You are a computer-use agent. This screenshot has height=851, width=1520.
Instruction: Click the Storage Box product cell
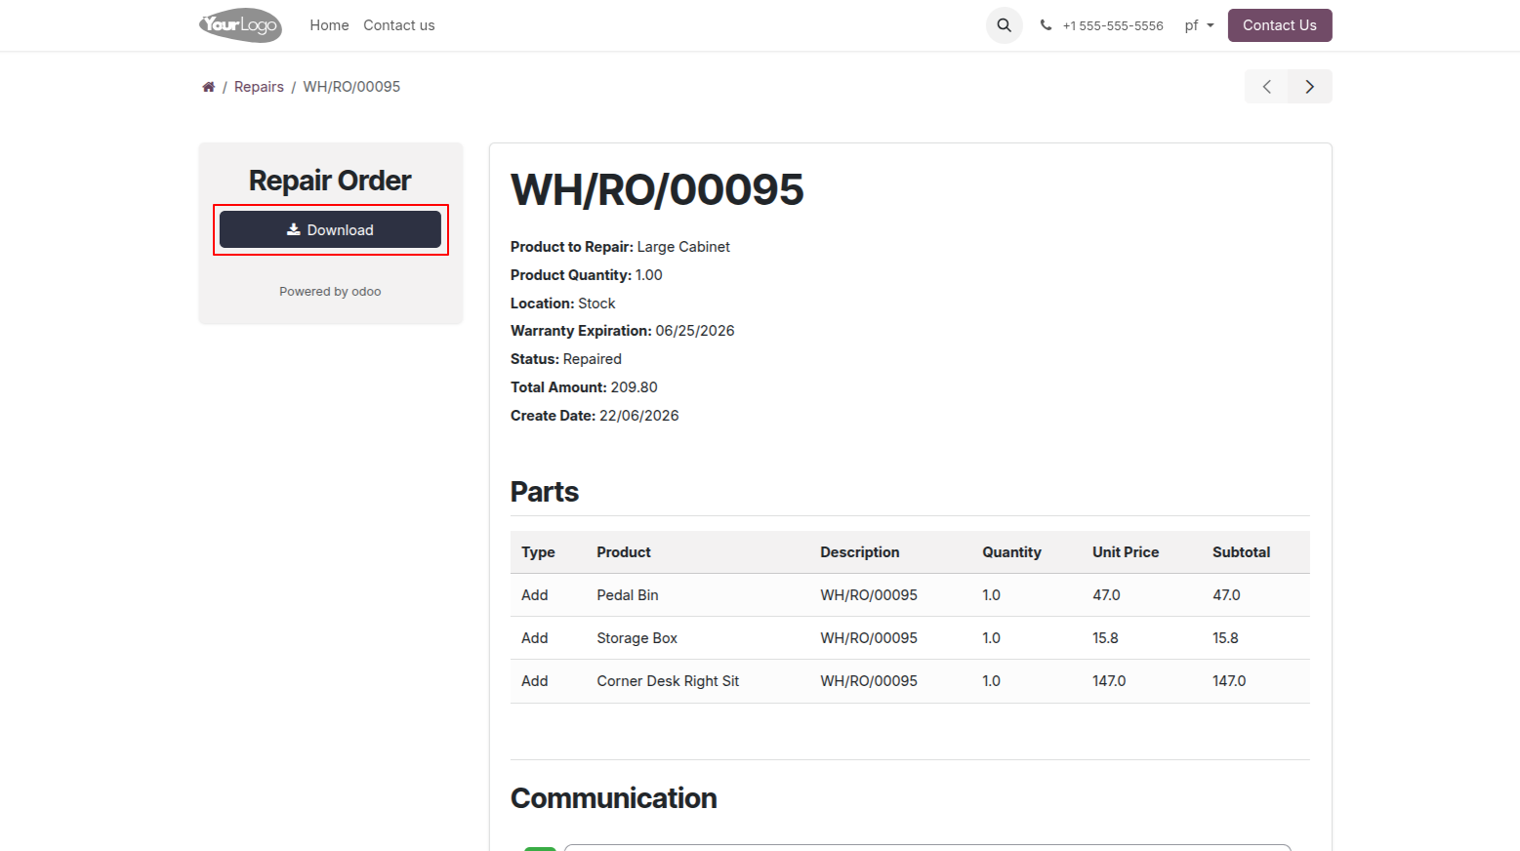[x=637, y=638]
